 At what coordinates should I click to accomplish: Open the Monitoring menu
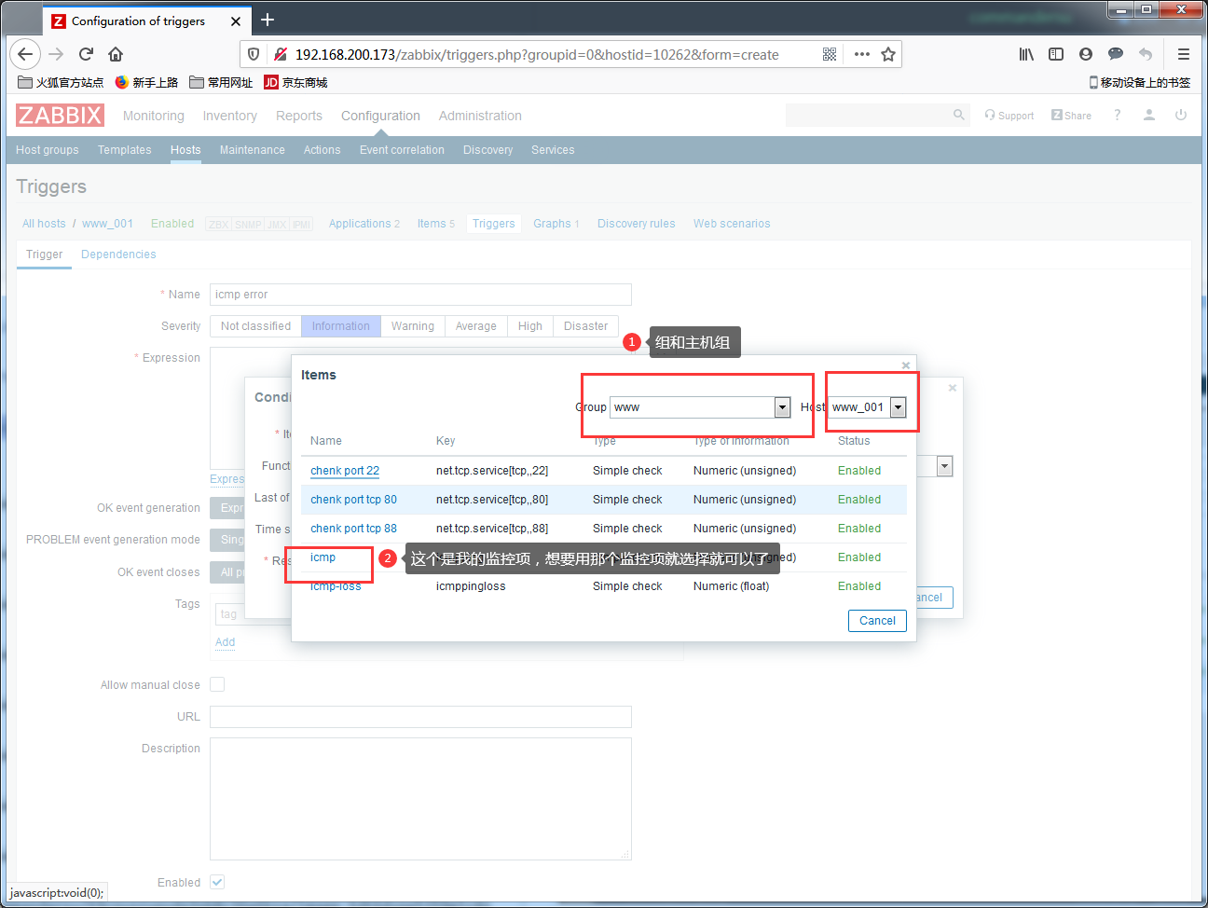click(154, 116)
